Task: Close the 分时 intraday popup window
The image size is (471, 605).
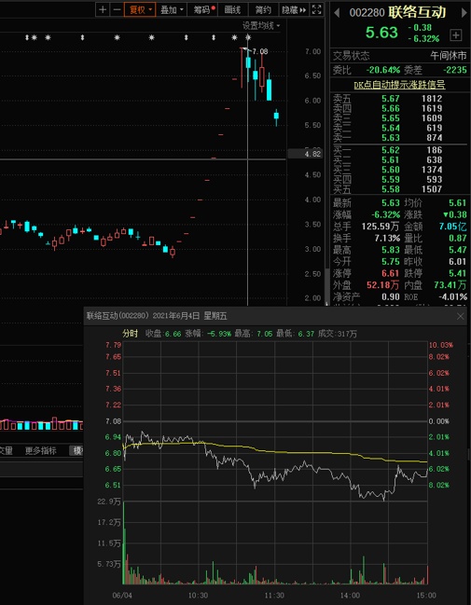Action: [460, 316]
